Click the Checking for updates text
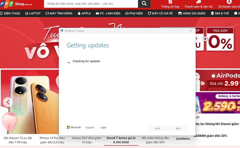This screenshot has width=240, height=148. 86,61
